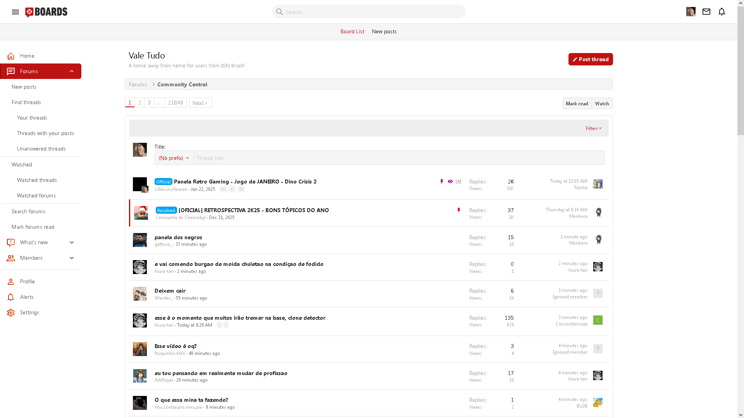This screenshot has width=744, height=418.
Task: Click in the Thread title field
Action: 399,158
